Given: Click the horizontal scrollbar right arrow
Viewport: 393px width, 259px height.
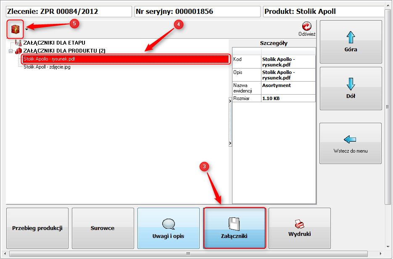Looking at the screenshot, I should [381, 254].
